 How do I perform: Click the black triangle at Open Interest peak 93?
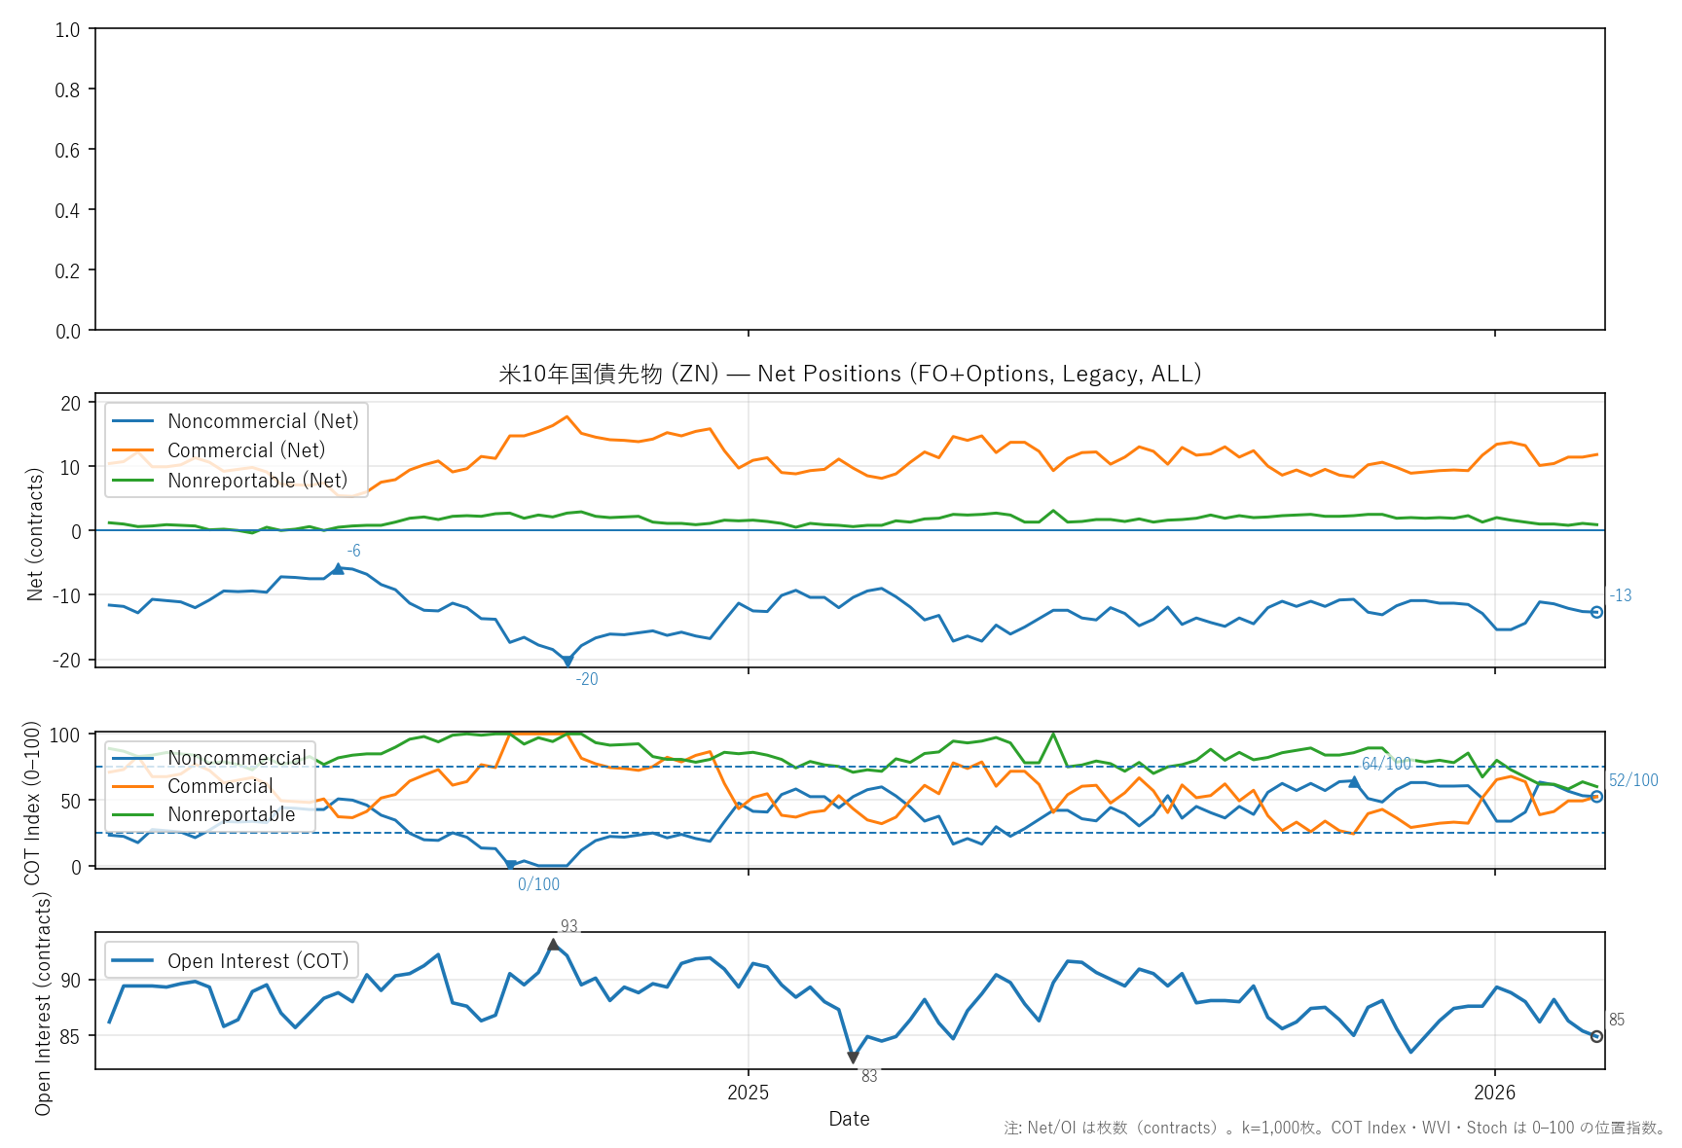[x=553, y=945]
